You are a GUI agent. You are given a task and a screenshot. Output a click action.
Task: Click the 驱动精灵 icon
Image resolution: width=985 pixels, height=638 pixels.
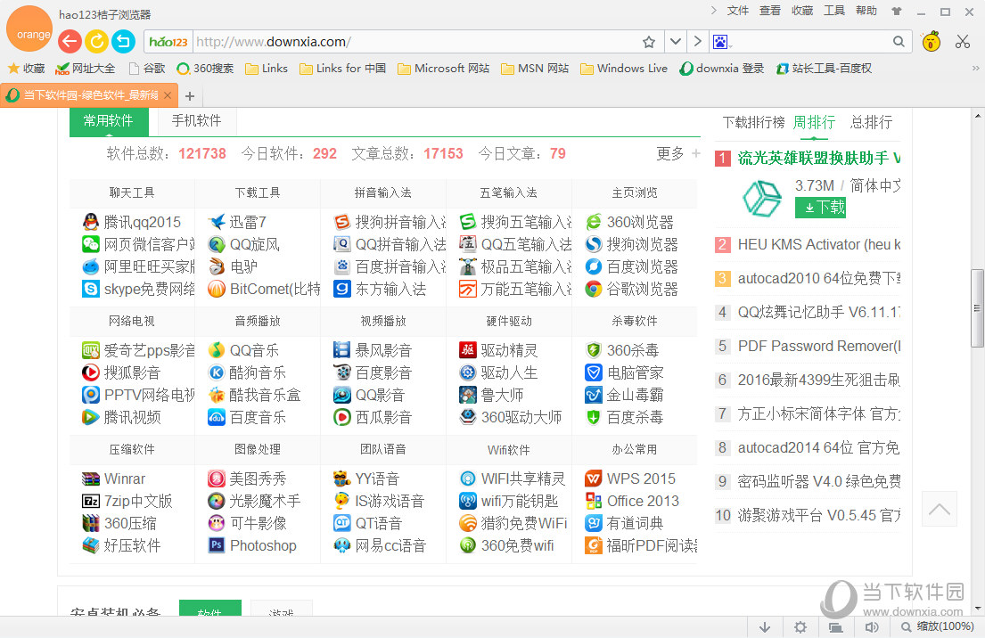pyautogui.click(x=468, y=350)
